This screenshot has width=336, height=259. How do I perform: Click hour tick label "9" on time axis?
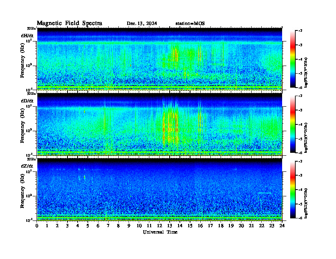[129, 226]
